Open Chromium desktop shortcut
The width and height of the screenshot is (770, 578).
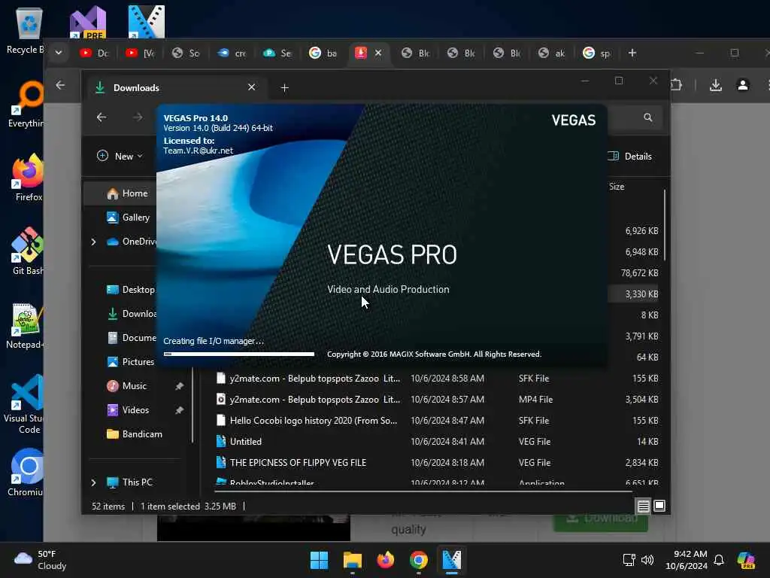27,473
